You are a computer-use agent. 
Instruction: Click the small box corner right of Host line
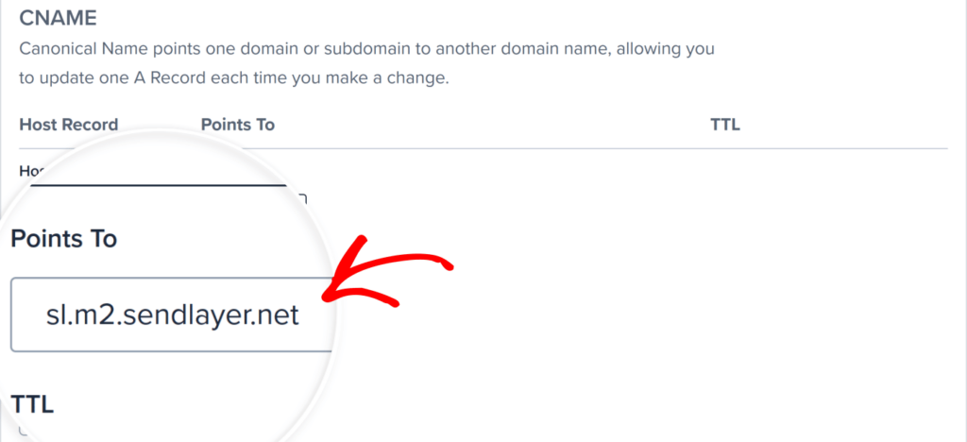302,198
